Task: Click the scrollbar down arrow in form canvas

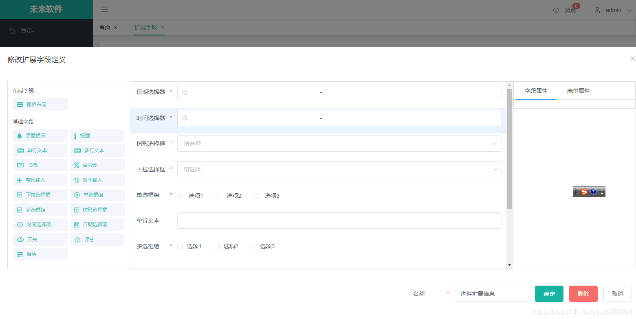Action: (x=509, y=265)
